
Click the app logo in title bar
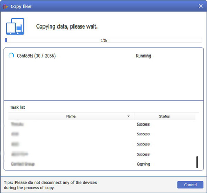tap(5, 6)
